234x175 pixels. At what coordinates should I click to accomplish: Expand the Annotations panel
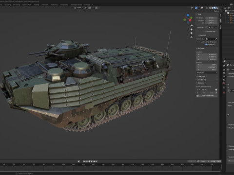(201, 80)
